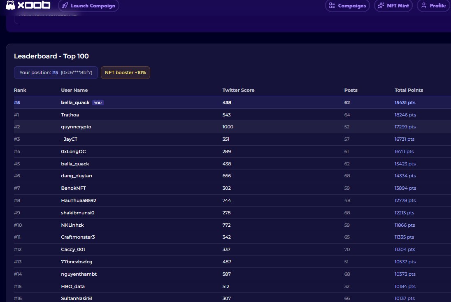Screen dimensions: 451x302
Task: Click posts count 70 for Caccy_001
Action: [x=347, y=249]
